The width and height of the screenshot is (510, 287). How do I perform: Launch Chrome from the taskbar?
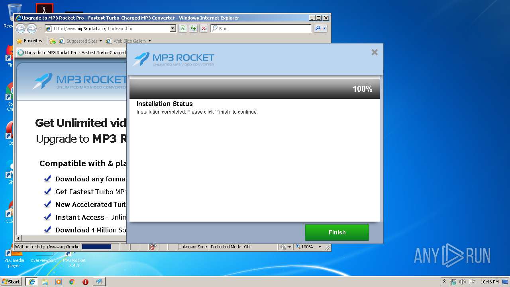pyautogui.click(x=72, y=281)
